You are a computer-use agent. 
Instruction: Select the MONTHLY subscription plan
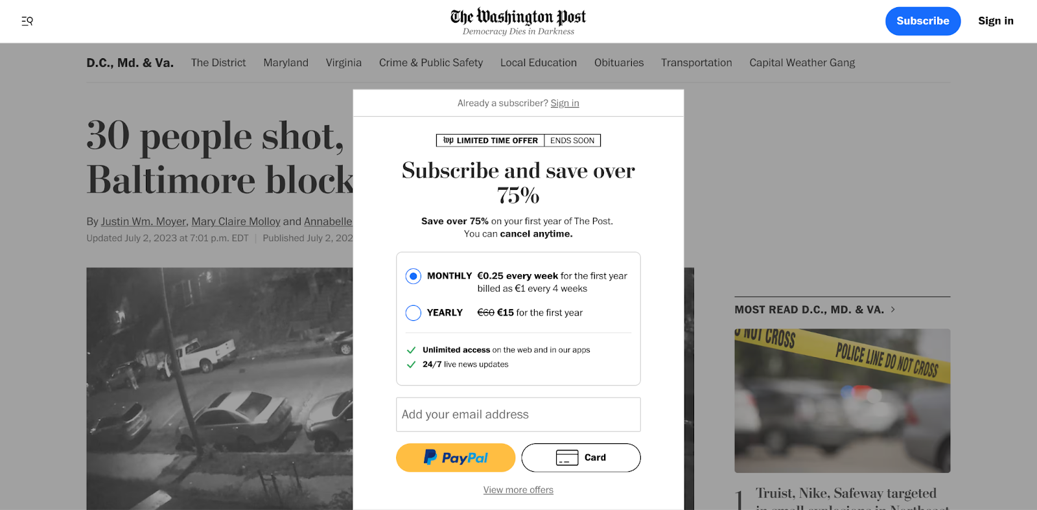point(413,275)
